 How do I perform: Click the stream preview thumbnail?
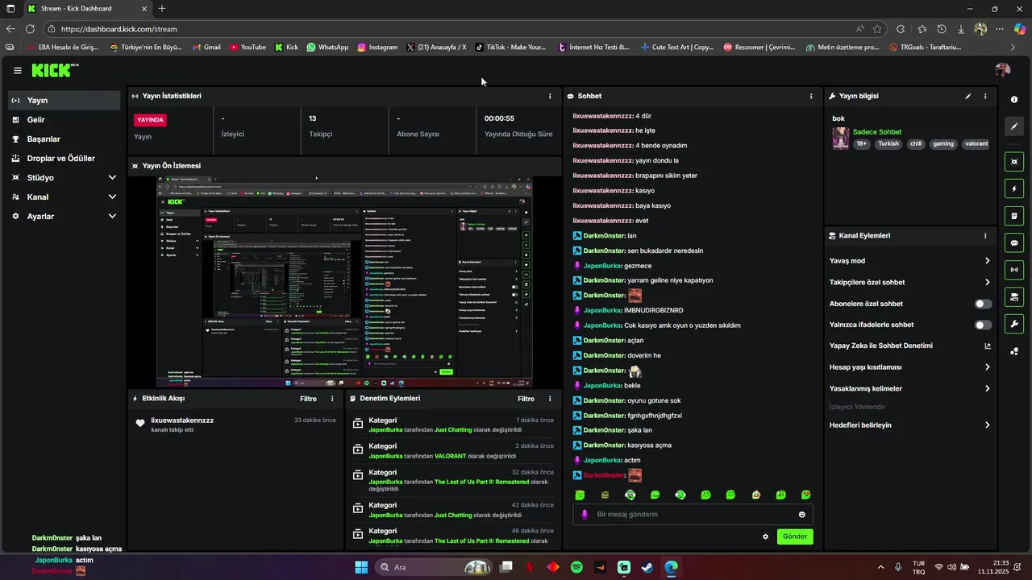click(344, 282)
